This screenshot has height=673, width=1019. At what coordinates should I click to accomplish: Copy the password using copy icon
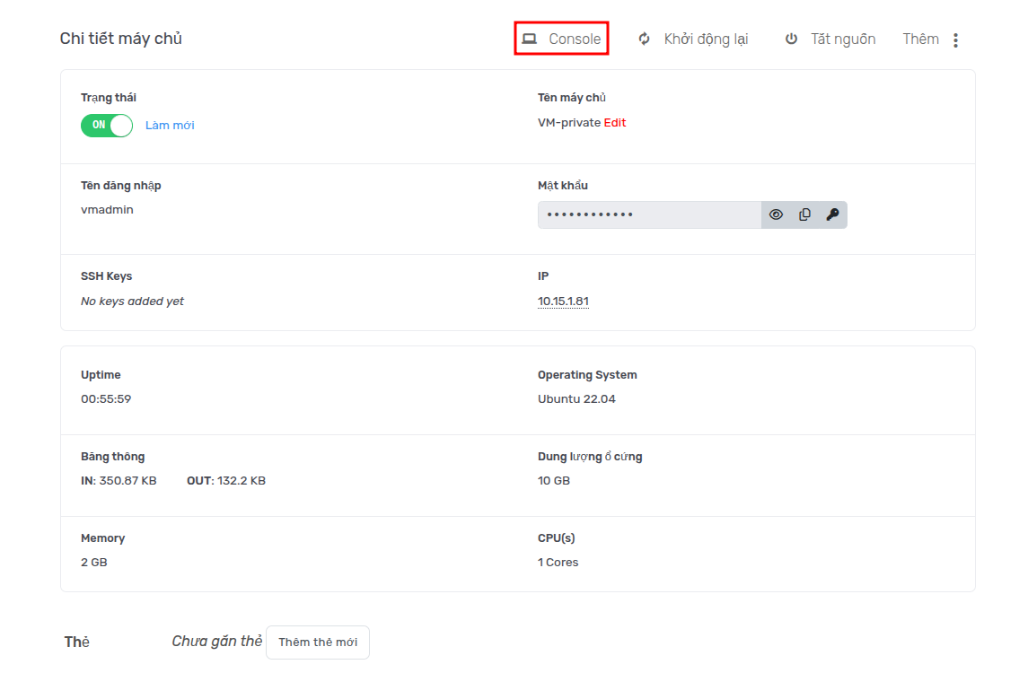click(804, 214)
